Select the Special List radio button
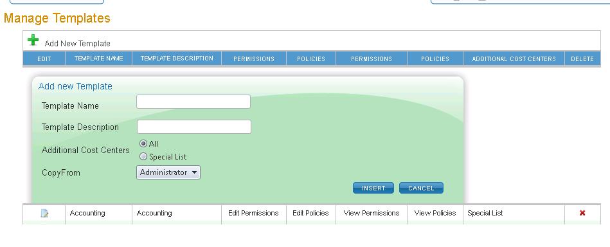 (143, 156)
